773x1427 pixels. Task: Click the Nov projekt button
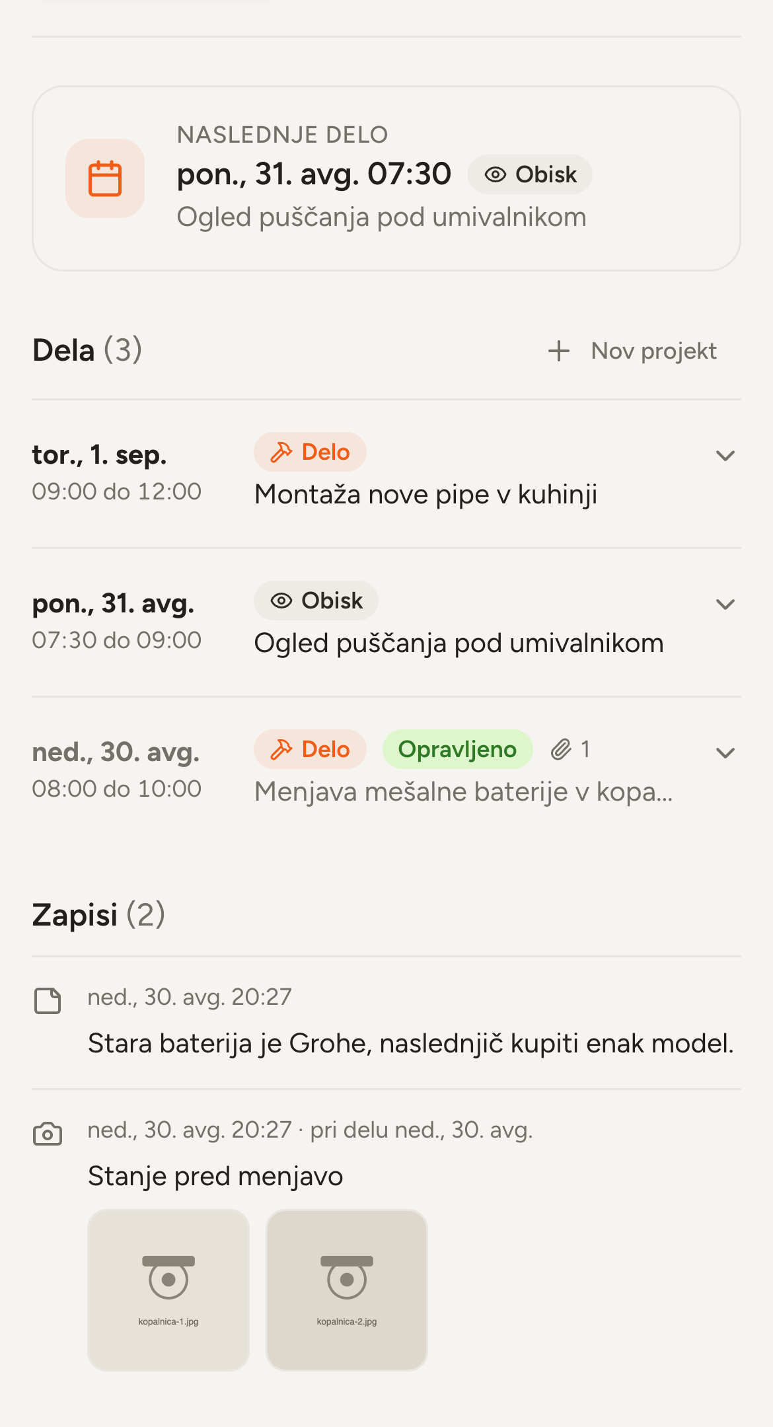(x=632, y=351)
